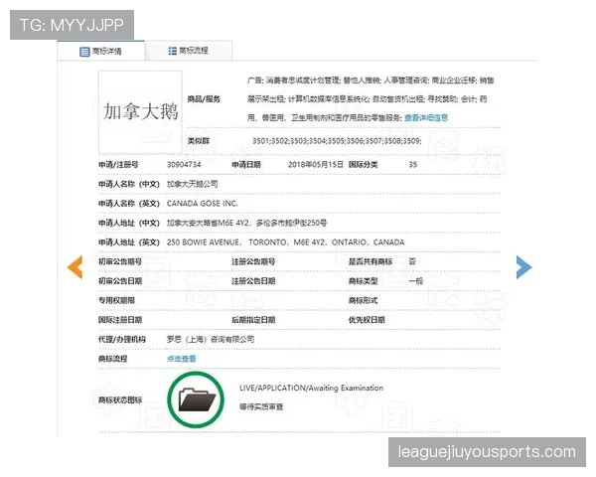596x477 pixels.
Task: Select trademark type value 一般
Action: (416, 281)
